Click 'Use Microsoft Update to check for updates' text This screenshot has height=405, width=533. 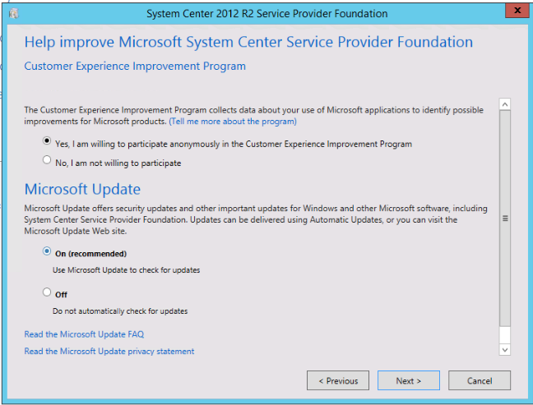(126, 269)
